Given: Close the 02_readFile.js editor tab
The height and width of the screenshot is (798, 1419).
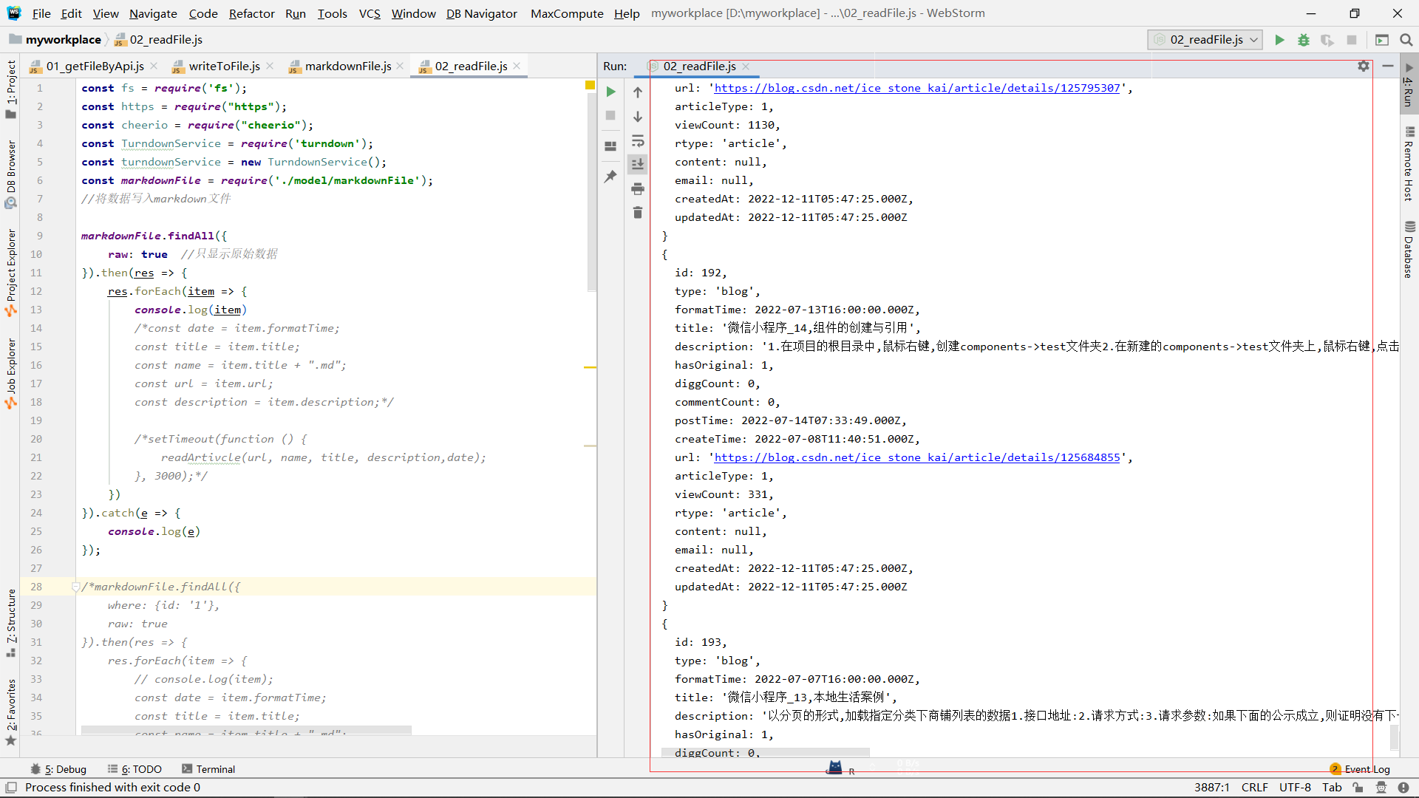Looking at the screenshot, I should [517, 66].
